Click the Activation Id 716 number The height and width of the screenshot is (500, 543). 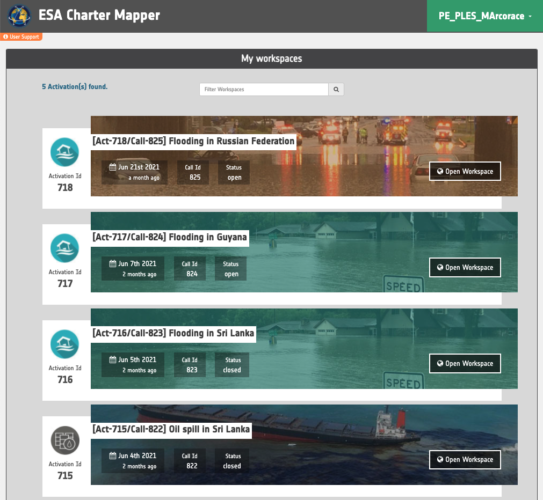pyautogui.click(x=65, y=380)
